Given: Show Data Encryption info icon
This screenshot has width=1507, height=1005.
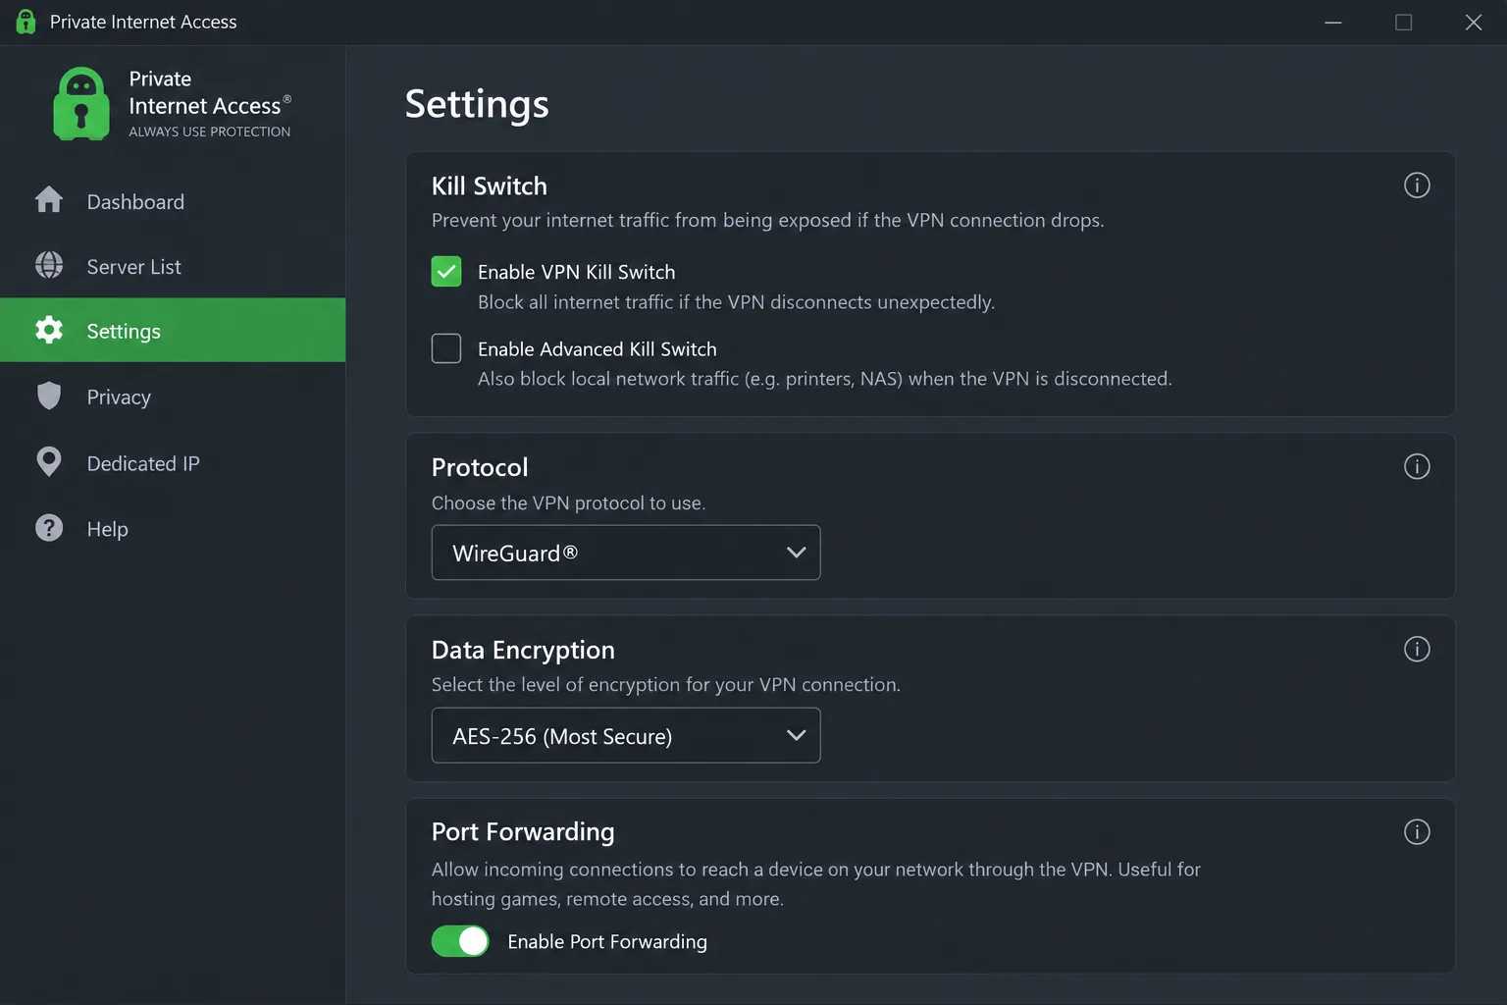Looking at the screenshot, I should 1417,649.
